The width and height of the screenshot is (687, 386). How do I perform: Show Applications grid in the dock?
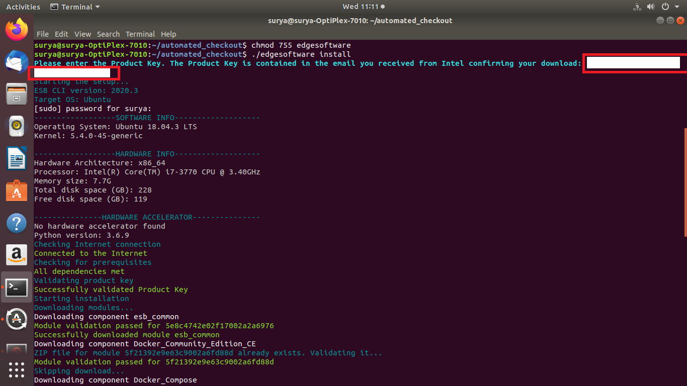pos(17,370)
